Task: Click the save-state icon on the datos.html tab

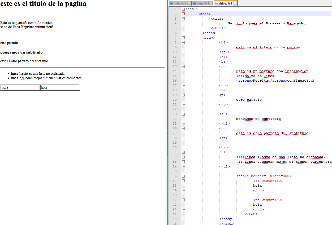Action: point(217,3)
